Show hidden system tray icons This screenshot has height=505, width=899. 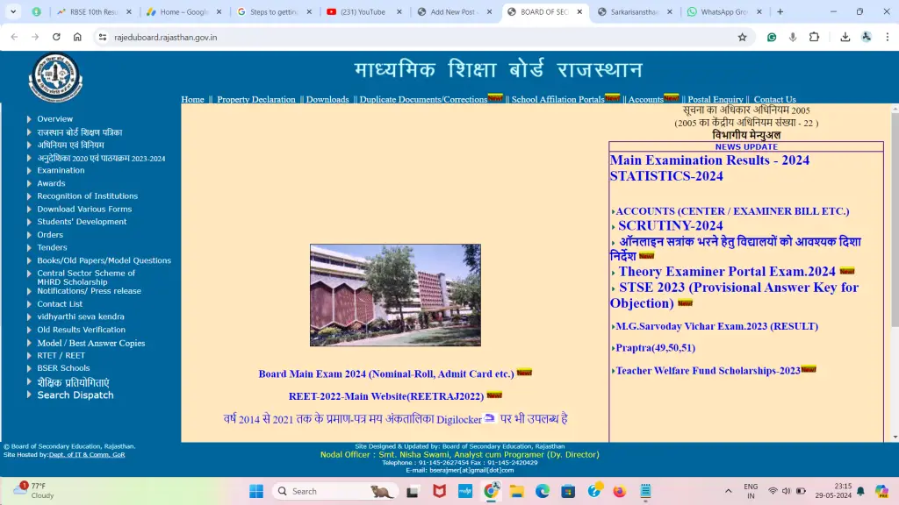point(728,491)
